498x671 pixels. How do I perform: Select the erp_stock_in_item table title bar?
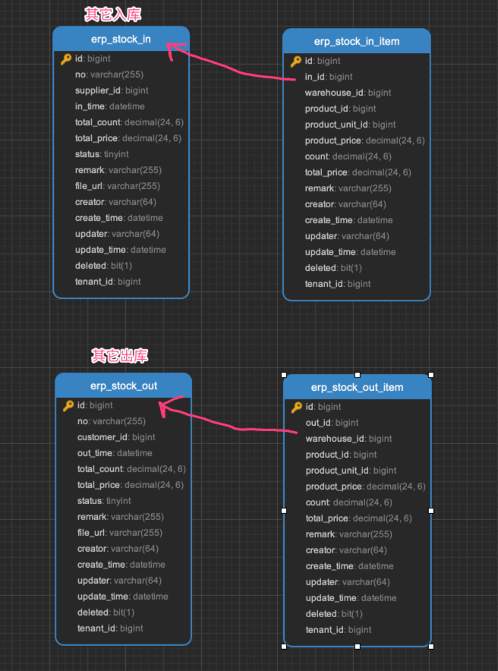click(356, 41)
